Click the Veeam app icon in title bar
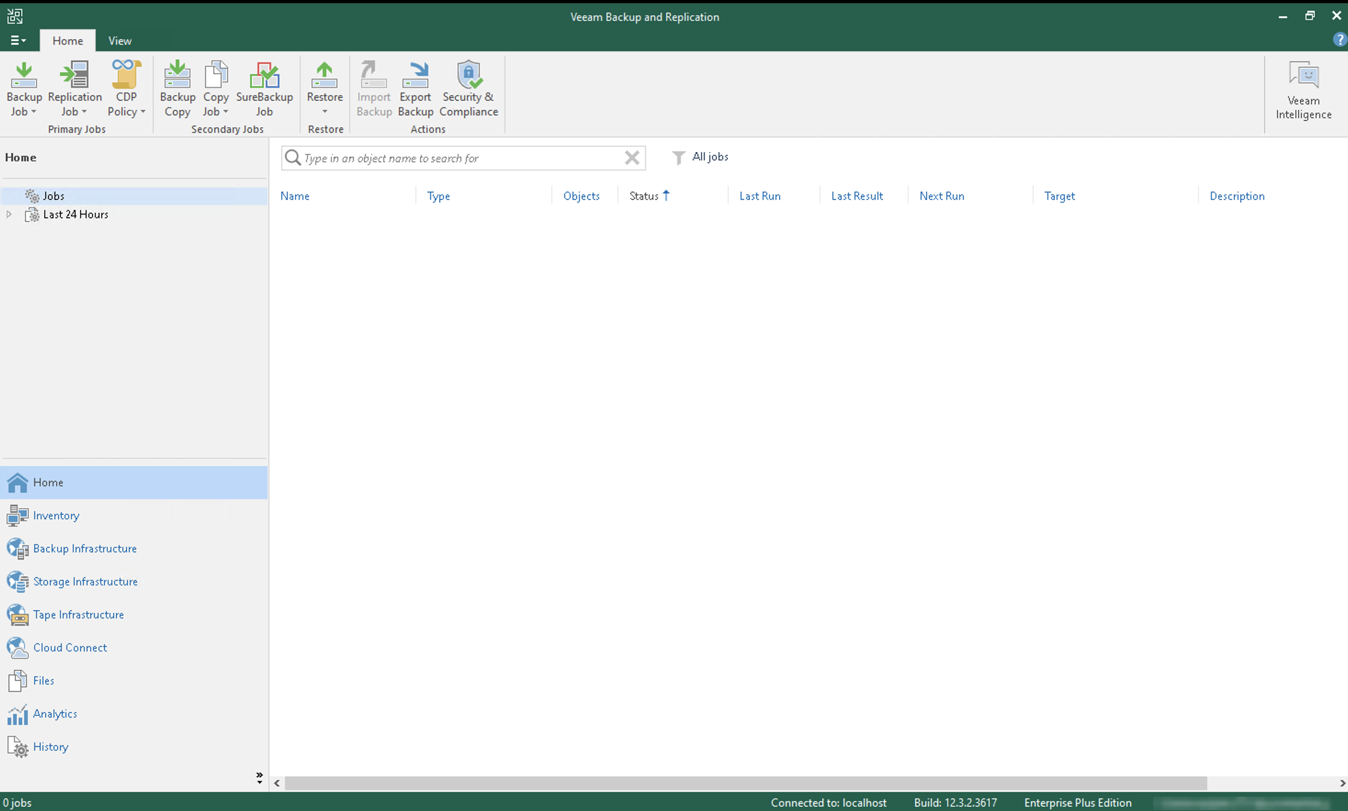 click(x=15, y=17)
